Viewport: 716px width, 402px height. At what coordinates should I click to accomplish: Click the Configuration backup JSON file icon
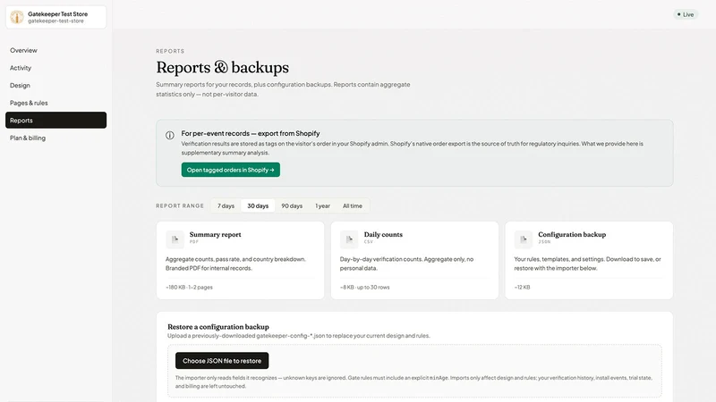pyautogui.click(x=524, y=239)
